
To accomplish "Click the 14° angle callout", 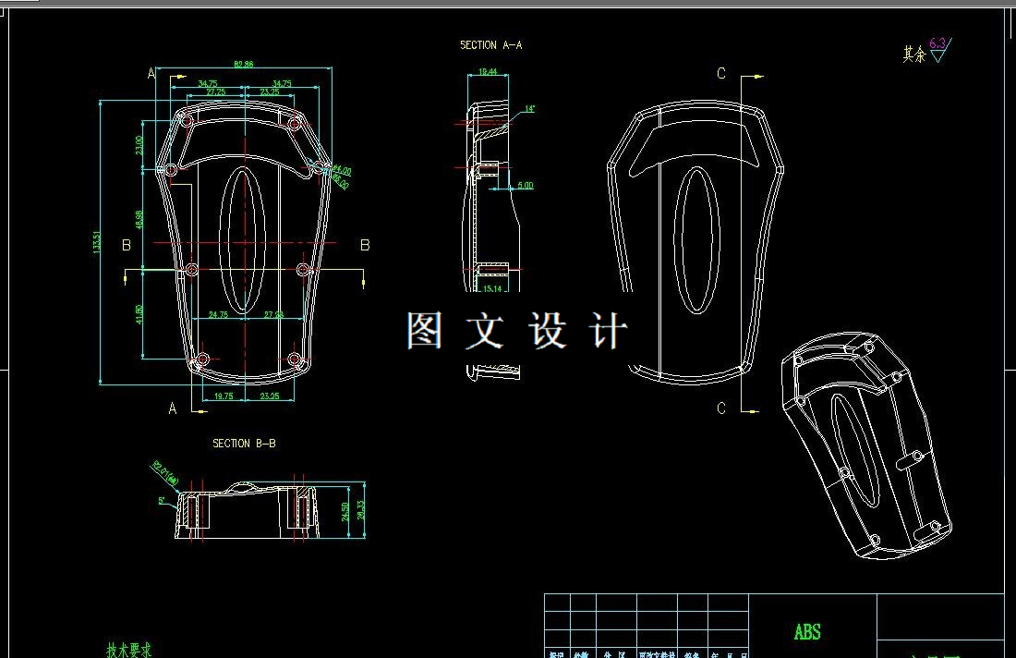I will [529, 109].
